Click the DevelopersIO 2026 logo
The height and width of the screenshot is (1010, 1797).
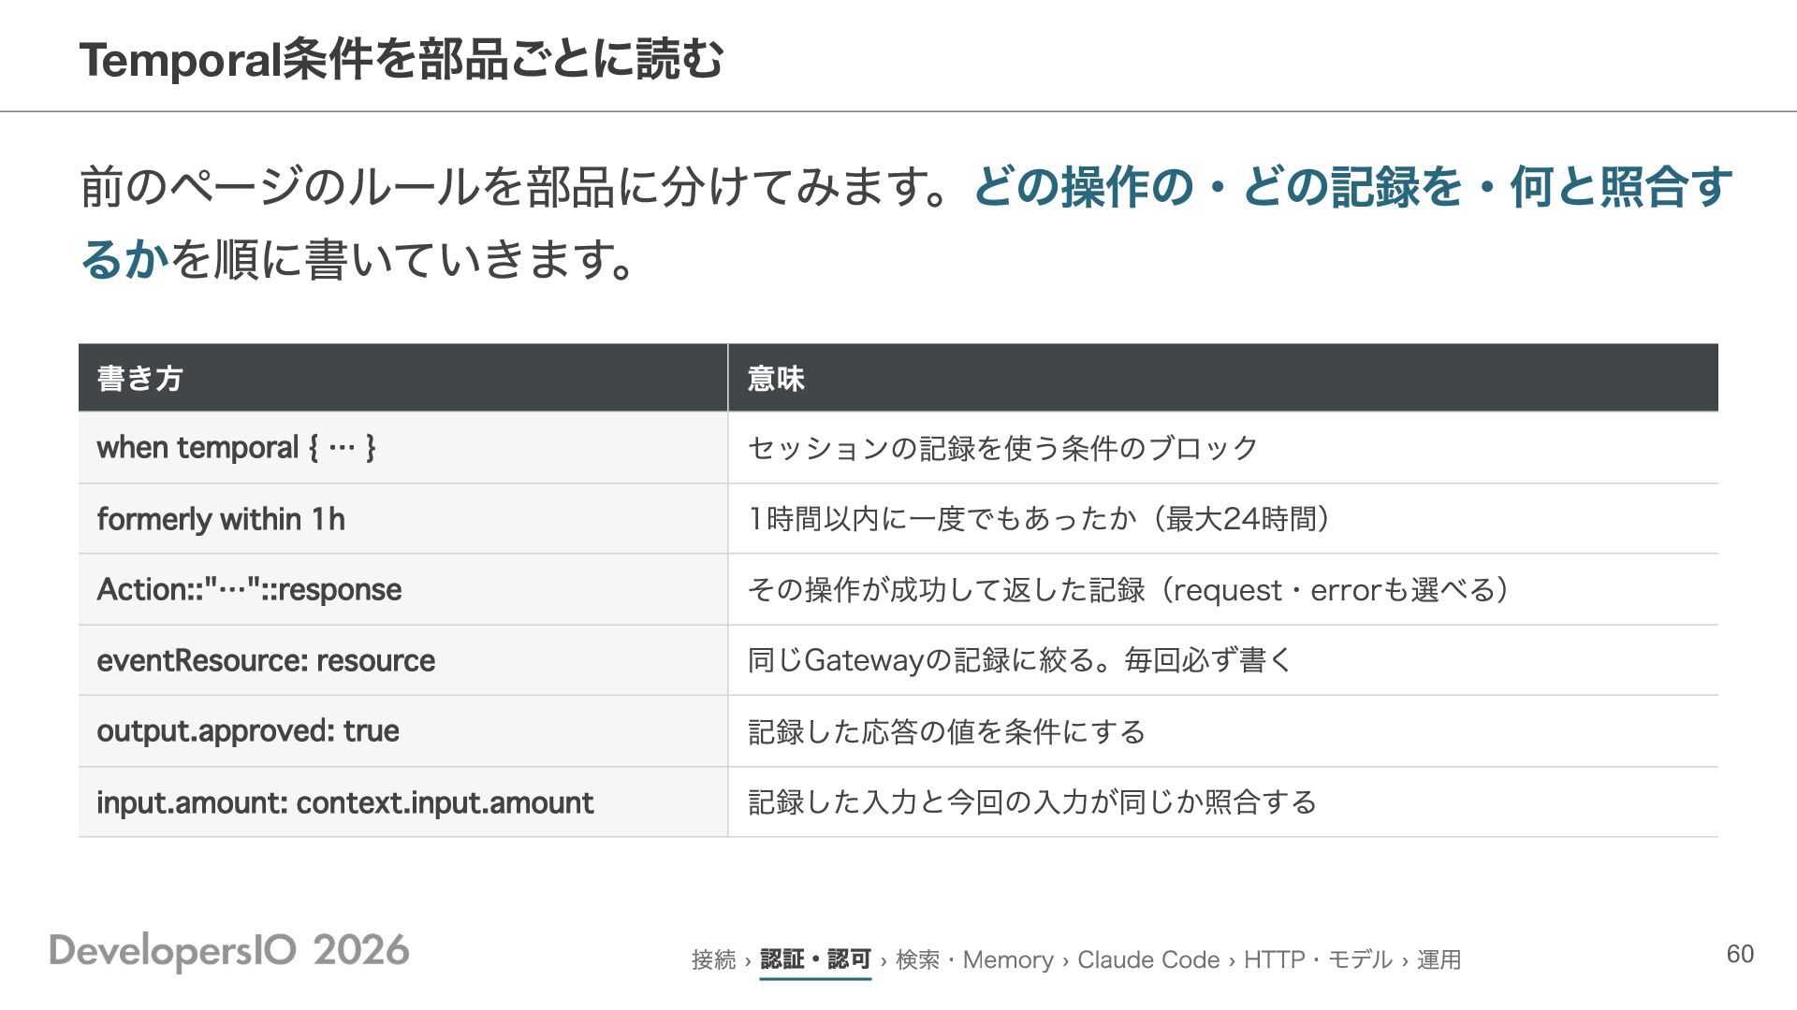click(229, 951)
